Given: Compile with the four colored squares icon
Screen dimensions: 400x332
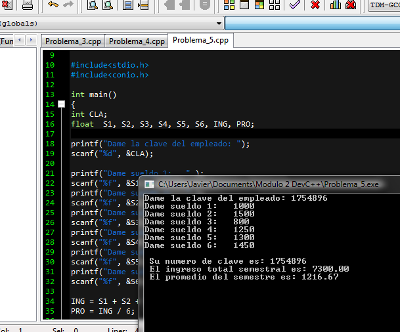Looking at the screenshot, I should [229, 5].
